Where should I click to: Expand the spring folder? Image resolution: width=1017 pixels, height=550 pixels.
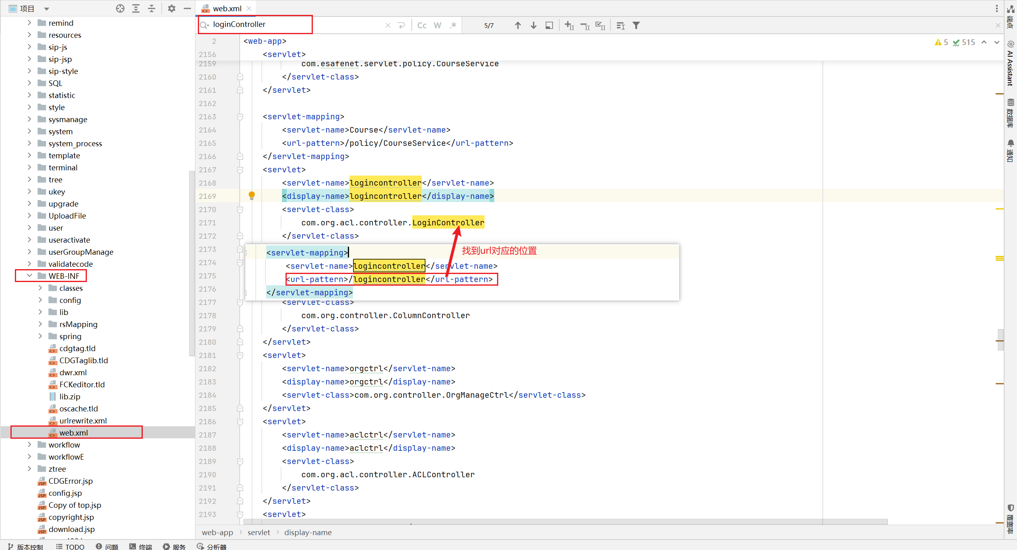[x=40, y=336]
